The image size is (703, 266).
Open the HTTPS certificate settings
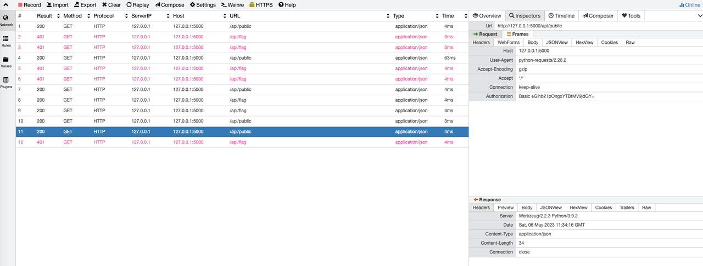pyautogui.click(x=260, y=5)
